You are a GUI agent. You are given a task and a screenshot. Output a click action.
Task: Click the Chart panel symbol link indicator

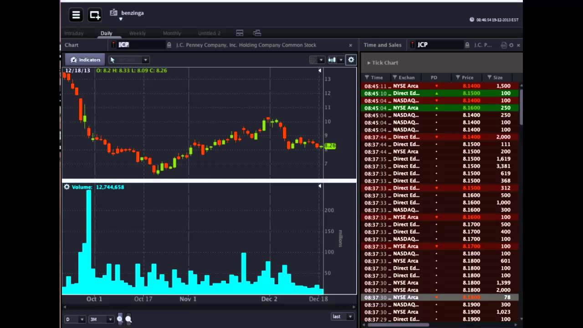(114, 45)
